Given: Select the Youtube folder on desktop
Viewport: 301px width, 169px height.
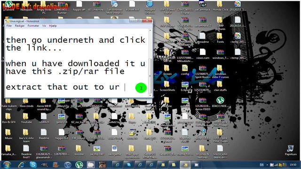Looking at the screenshot, I should tap(26, 118).
